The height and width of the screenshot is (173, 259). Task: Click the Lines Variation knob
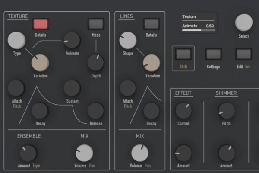pos(152,63)
